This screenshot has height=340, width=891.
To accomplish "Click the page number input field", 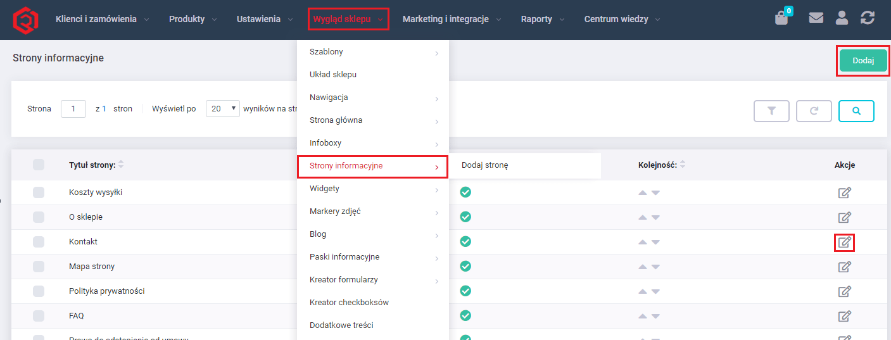I will click(73, 109).
